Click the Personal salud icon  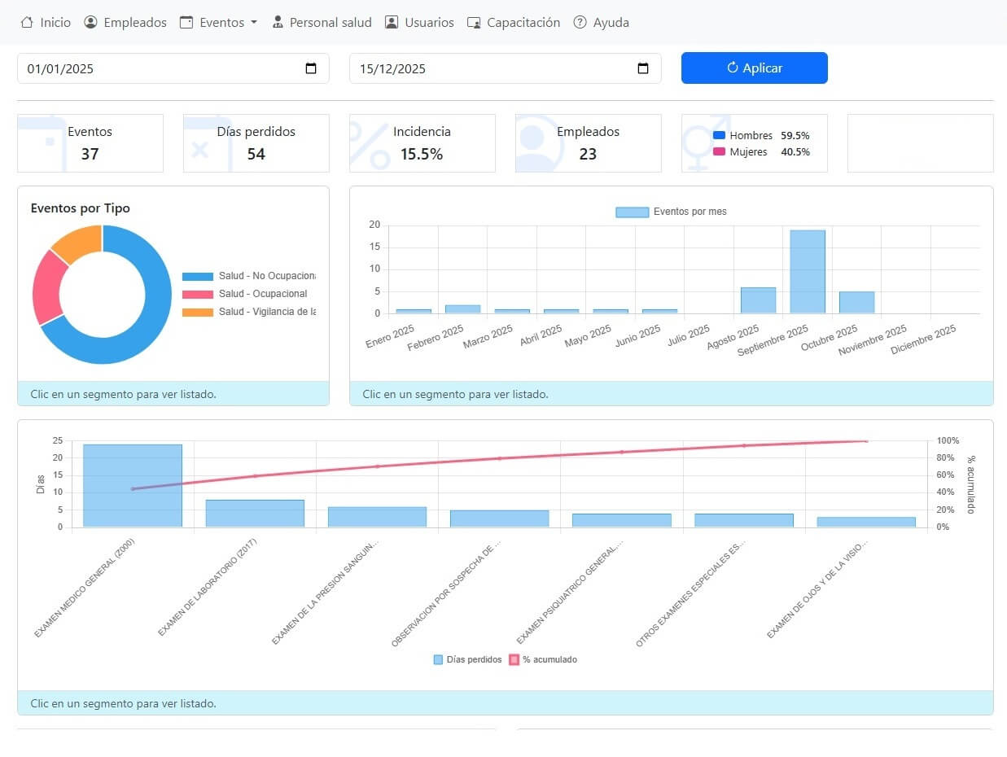[278, 23]
